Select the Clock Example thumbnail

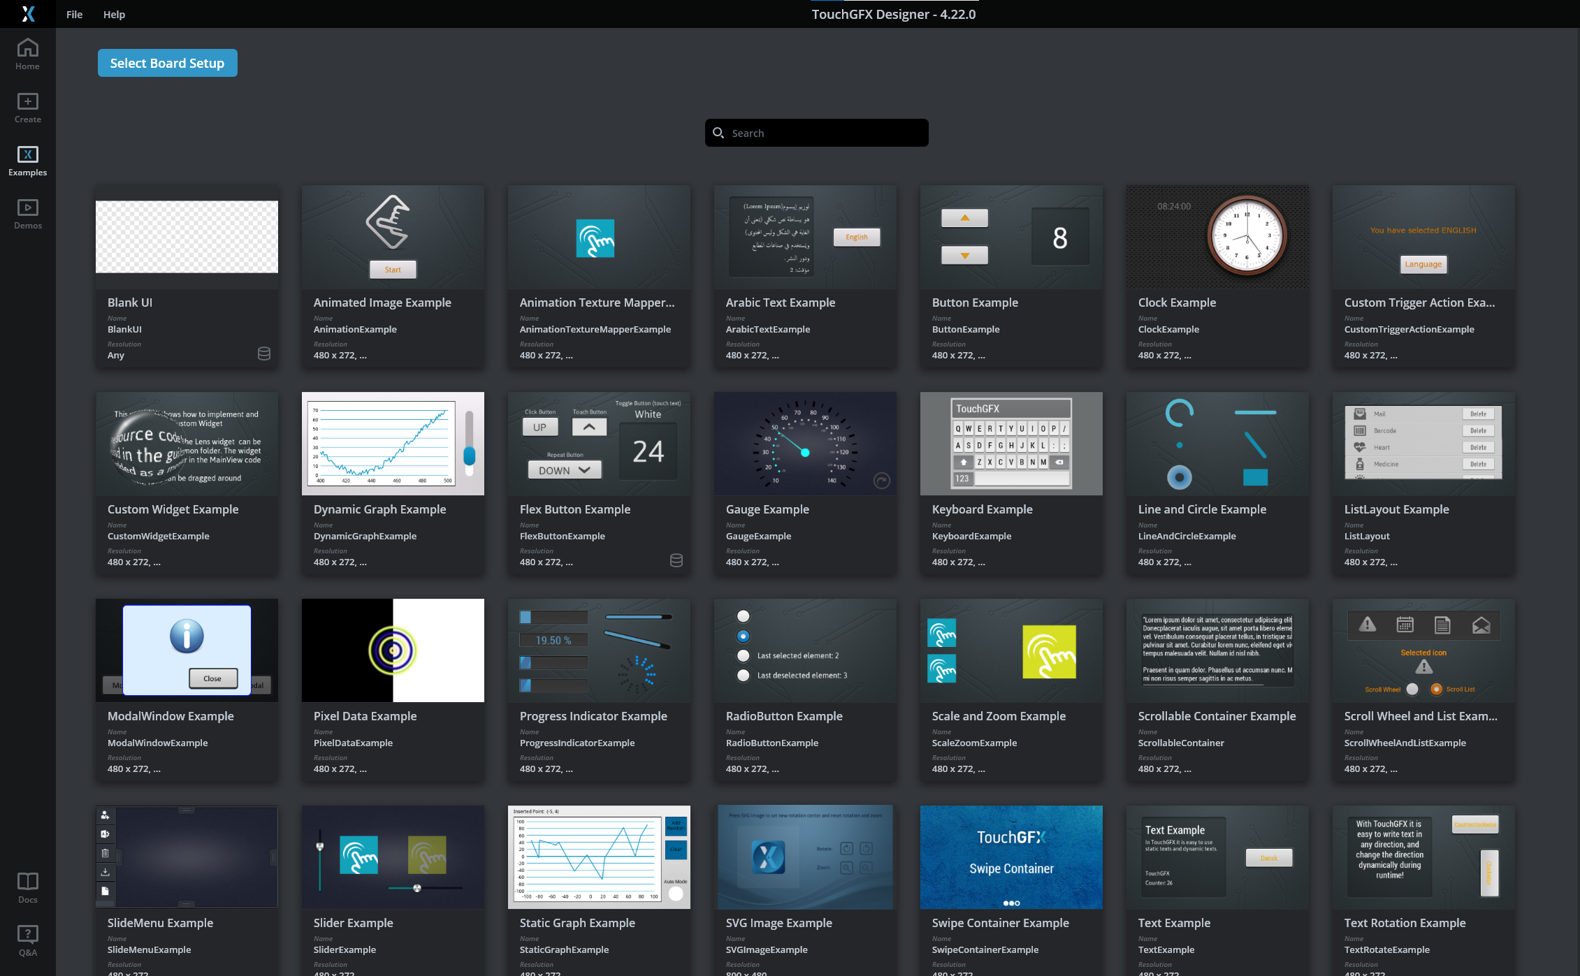tap(1217, 237)
